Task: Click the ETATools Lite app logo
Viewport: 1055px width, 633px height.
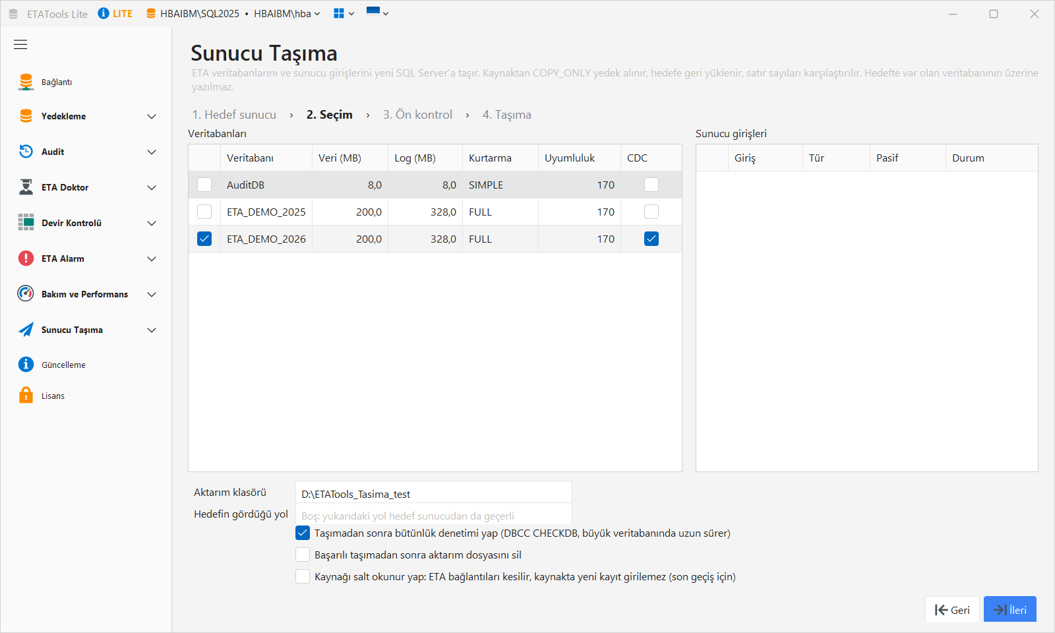Action: pyautogui.click(x=13, y=14)
